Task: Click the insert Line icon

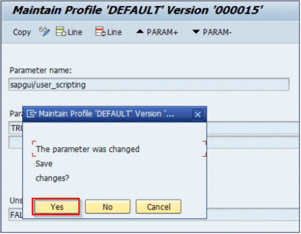Action: [69, 32]
